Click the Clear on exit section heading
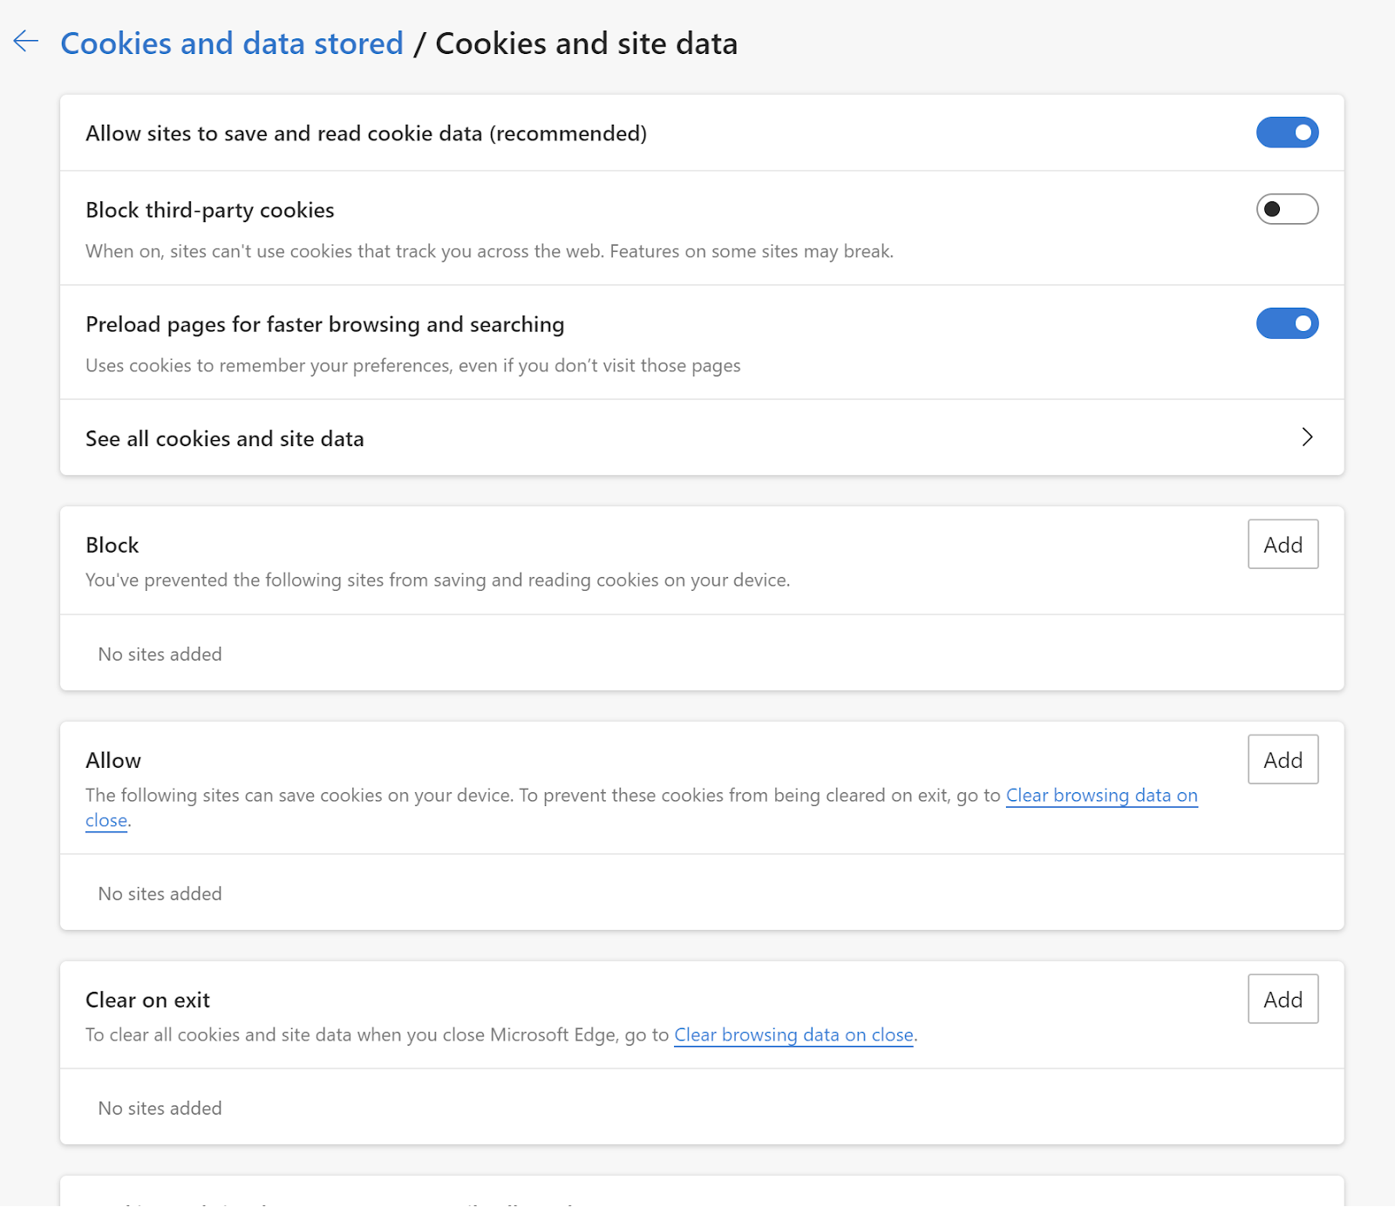Screen dimensions: 1395x1207 148,1000
